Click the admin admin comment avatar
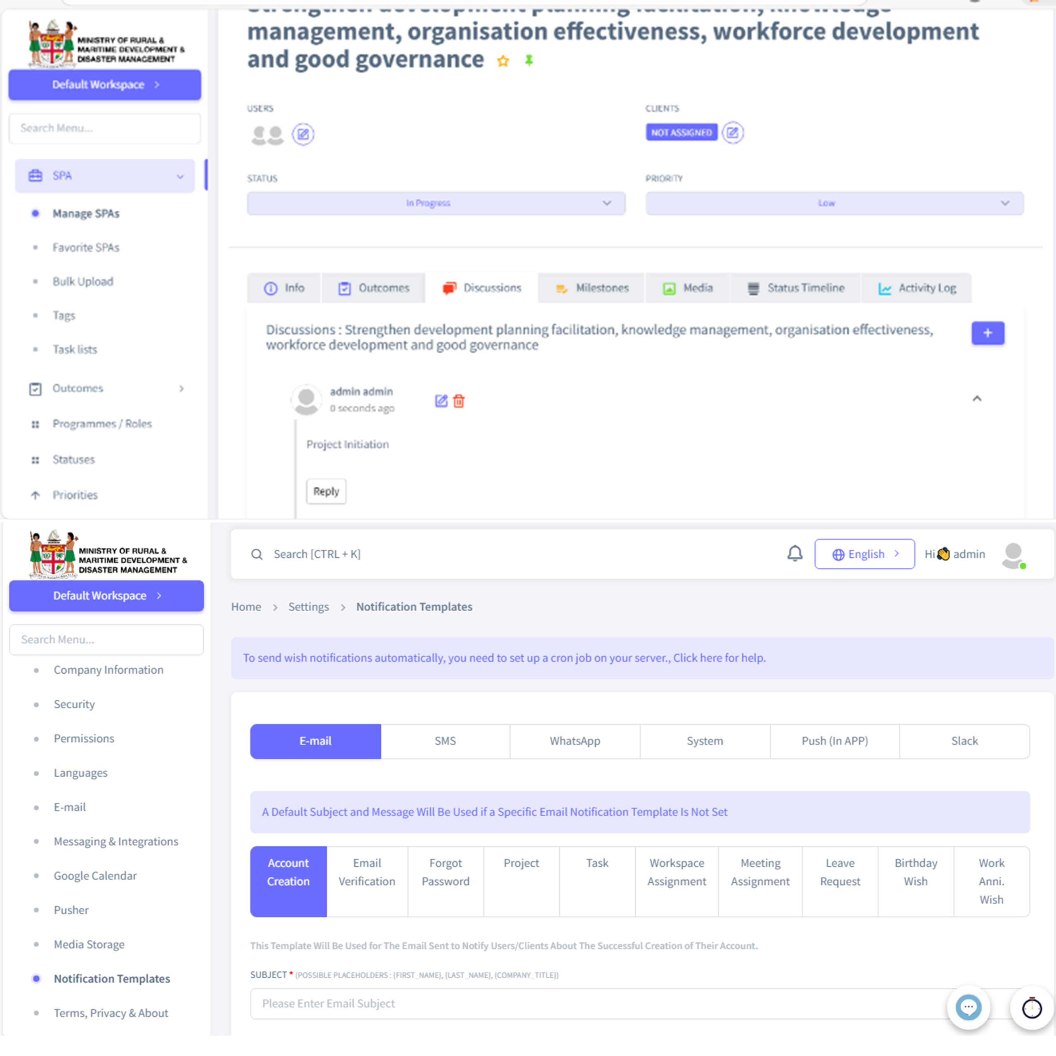Viewport: 1056px width, 1056px height. click(x=306, y=400)
